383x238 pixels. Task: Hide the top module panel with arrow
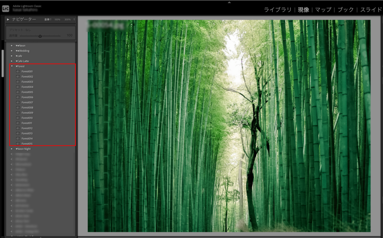[x=229, y=2]
